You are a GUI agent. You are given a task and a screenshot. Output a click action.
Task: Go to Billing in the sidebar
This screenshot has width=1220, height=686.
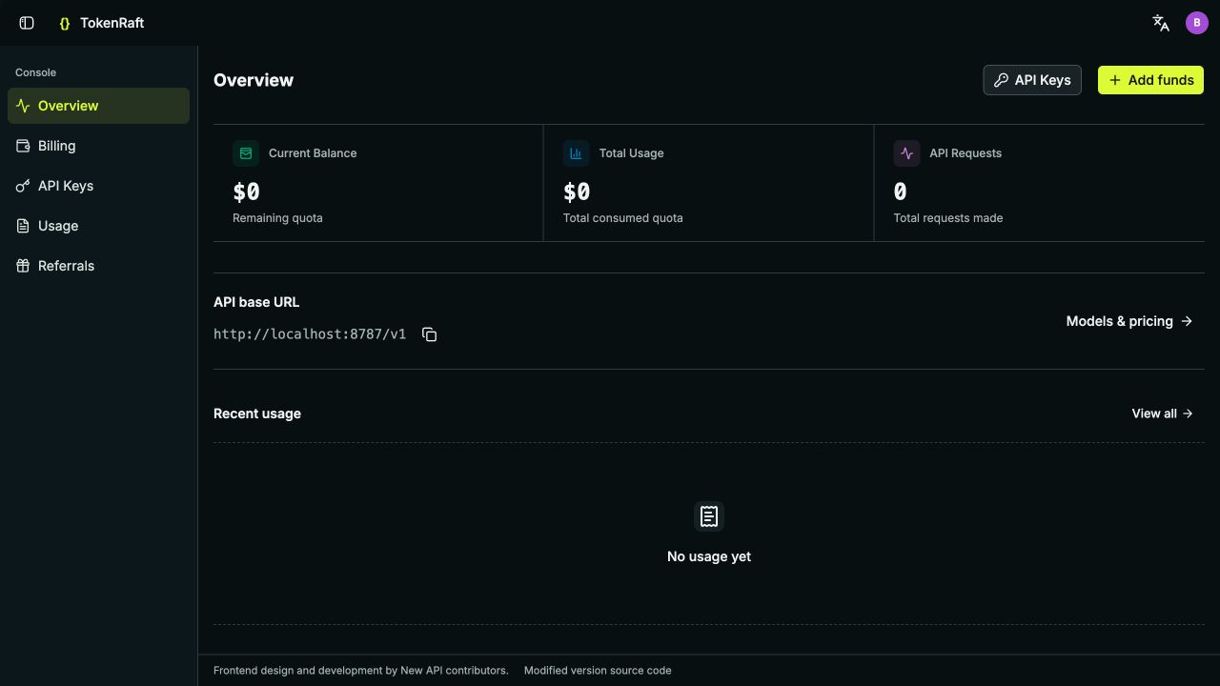tap(98, 146)
